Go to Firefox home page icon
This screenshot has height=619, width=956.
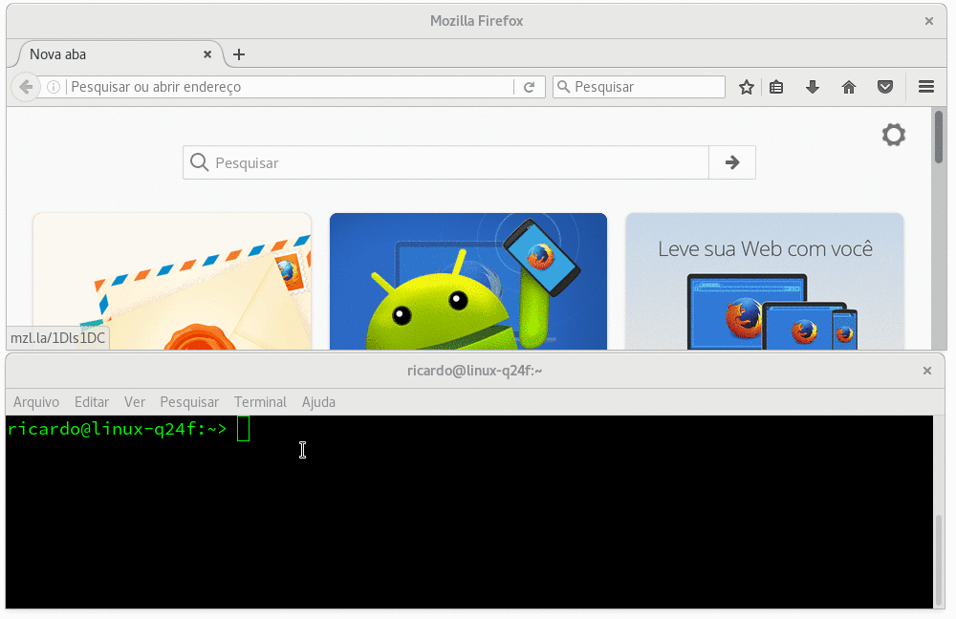[x=849, y=87]
